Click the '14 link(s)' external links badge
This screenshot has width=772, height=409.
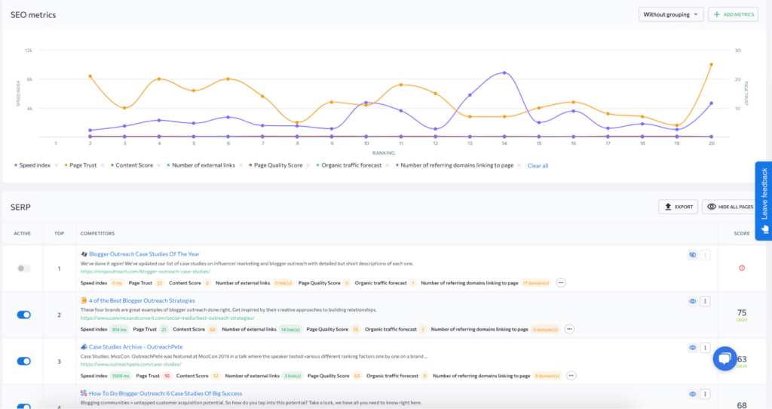tap(290, 329)
